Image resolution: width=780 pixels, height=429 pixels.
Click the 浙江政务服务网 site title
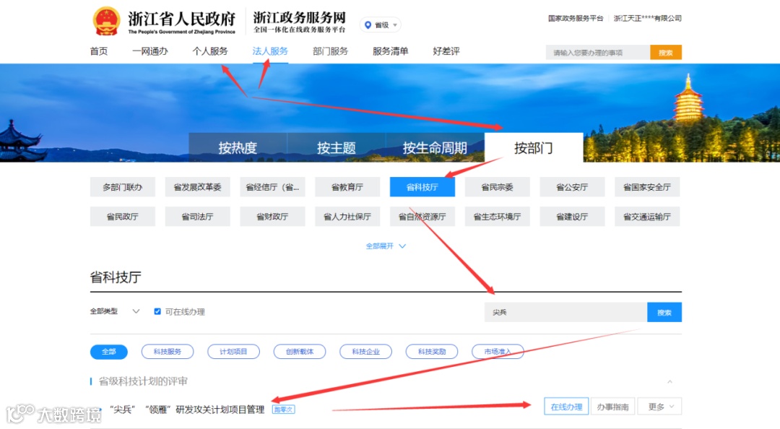tap(300, 17)
